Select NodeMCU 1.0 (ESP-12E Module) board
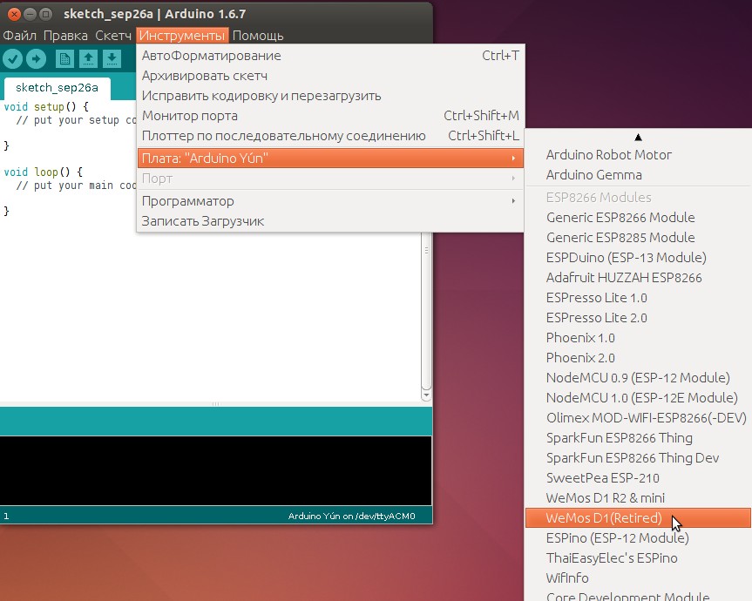The height and width of the screenshot is (601, 752). click(641, 398)
